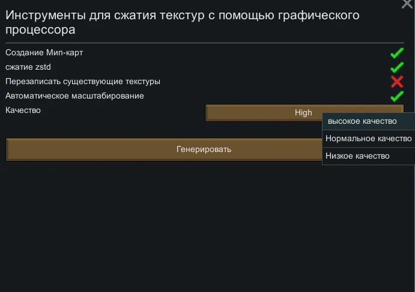415x292 pixels.
Task: Choose Нормальное качество in the quality menu
Action: pyautogui.click(x=368, y=139)
